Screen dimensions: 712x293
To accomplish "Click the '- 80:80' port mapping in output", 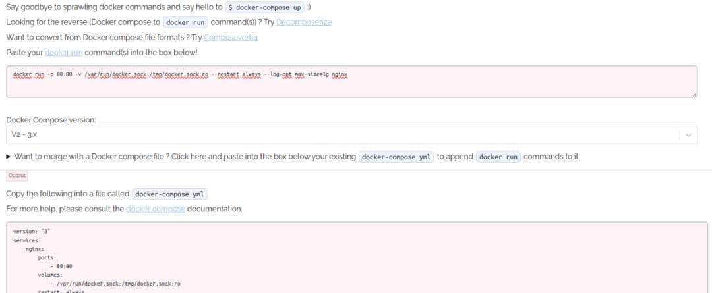I will click(x=65, y=266).
